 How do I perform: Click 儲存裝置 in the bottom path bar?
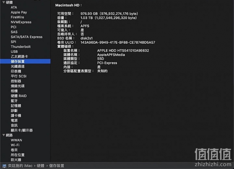coord(56,166)
